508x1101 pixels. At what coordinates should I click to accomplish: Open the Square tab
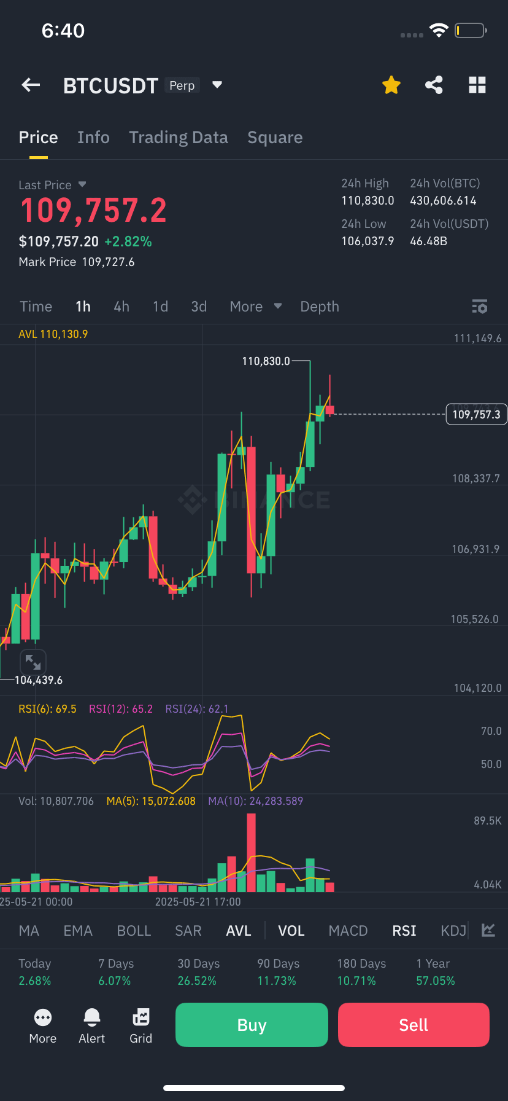coord(275,138)
